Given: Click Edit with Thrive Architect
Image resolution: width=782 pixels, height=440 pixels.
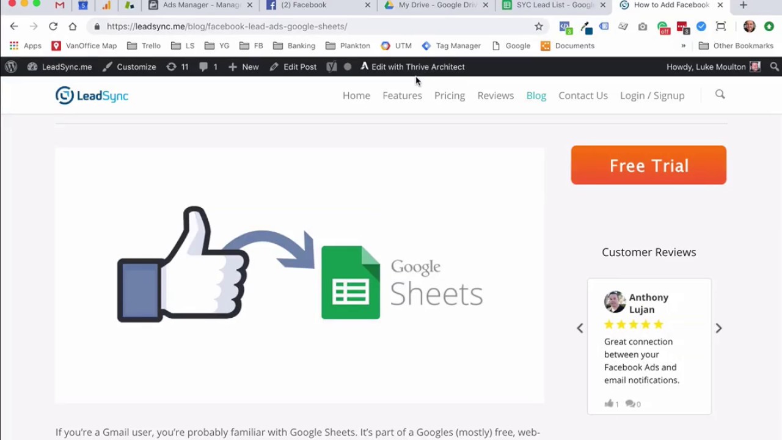Looking at the screenshot, I should point(412,67).
